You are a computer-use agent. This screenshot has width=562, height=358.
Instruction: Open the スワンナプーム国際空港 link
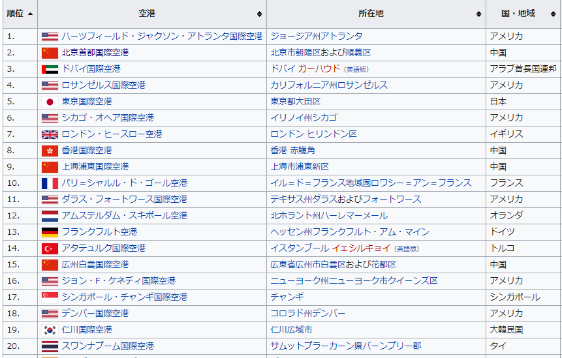108,346
